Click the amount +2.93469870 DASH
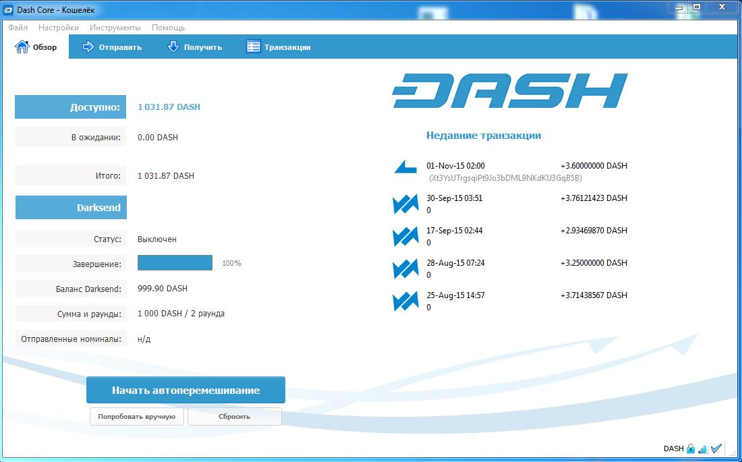This screenshot has height=462, width=742. [x=594, y=231]
